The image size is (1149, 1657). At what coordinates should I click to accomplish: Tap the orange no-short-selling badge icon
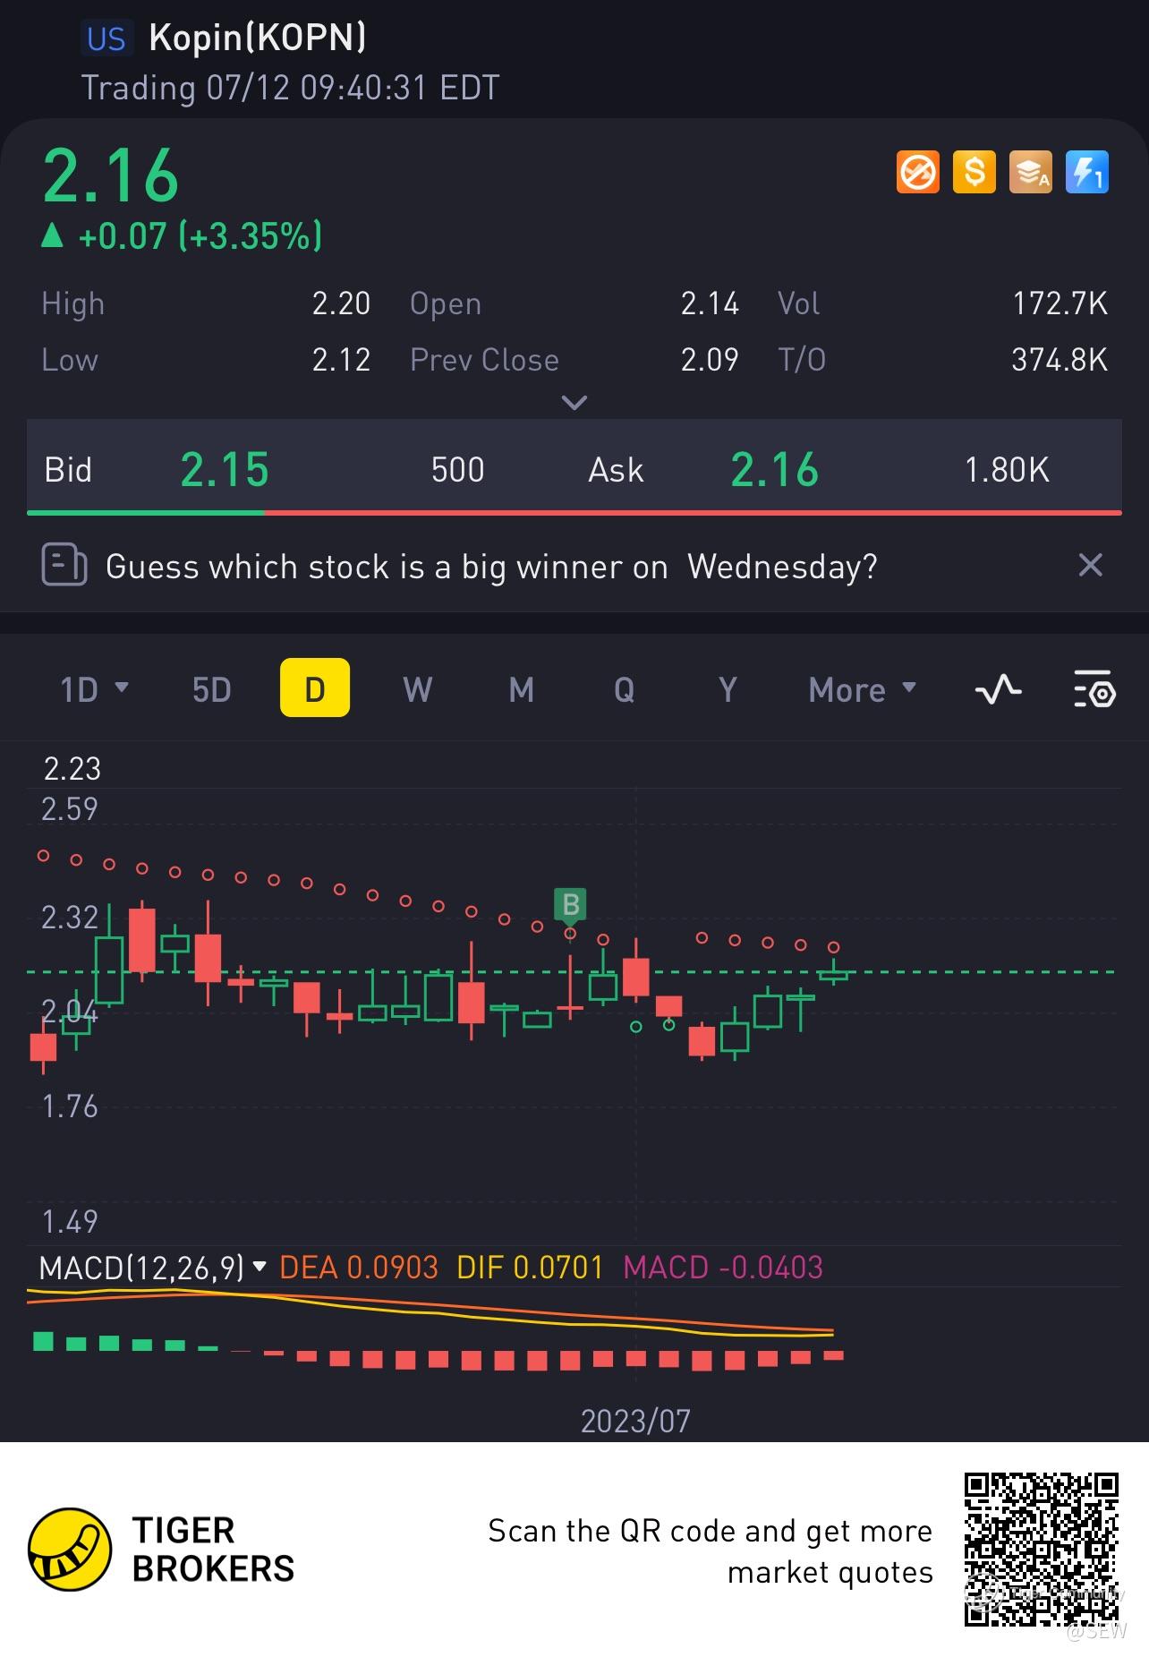[918, 172]
